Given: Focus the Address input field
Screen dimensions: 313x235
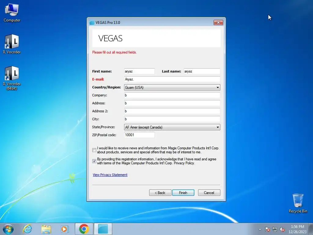Looking at the screenshot, I should pos(172,103).
